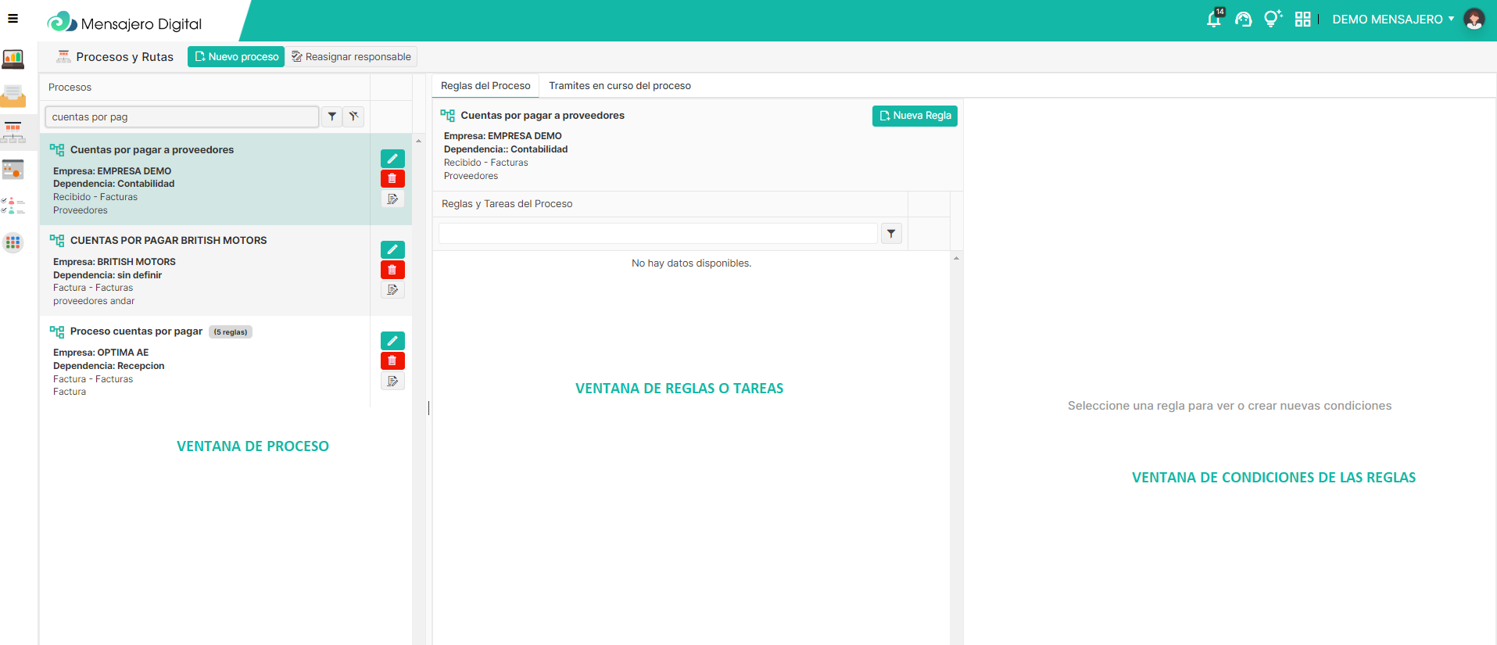Image resolution: width=1497 pixels, height=645 pixels.
Task: Select the Reglas del Proceso tab
Action: click(x=485, y=86)
